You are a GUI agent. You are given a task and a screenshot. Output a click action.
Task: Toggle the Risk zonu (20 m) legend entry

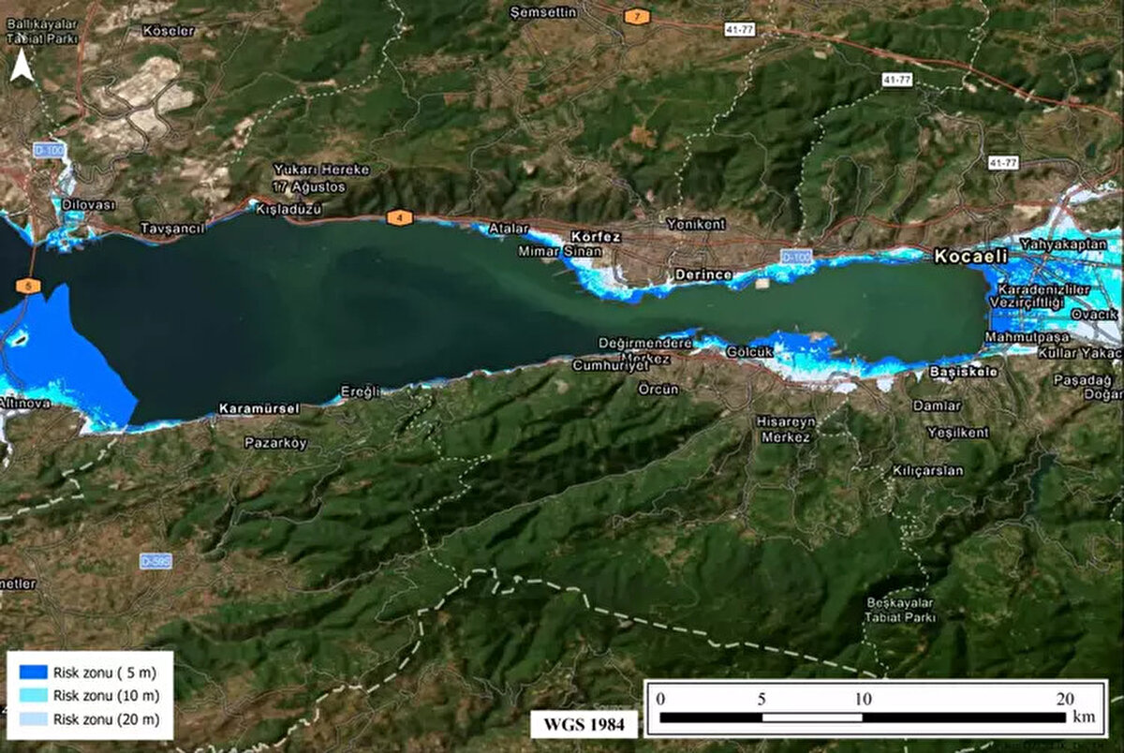pos(107,719)
